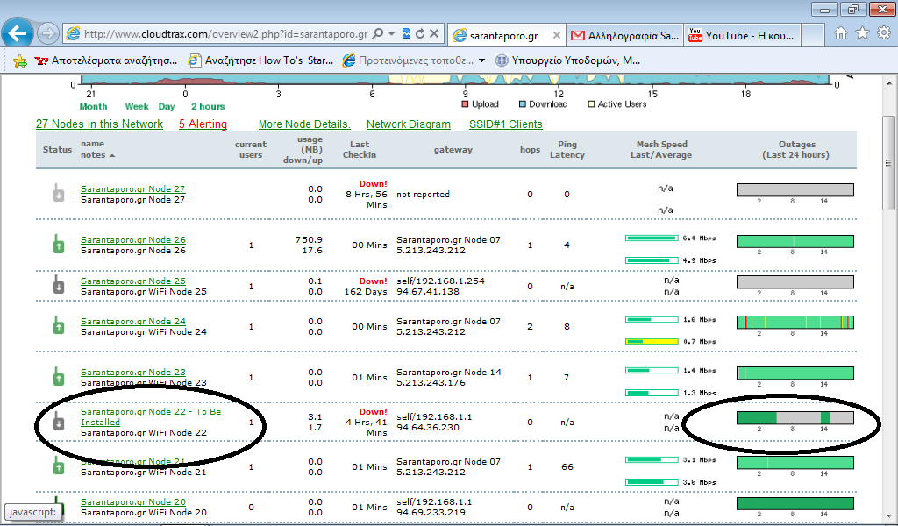Viewport: 898px width, 526px height.
Task: Click Node 24 outages bar with red marks
Action: click(x=795, y=323)
